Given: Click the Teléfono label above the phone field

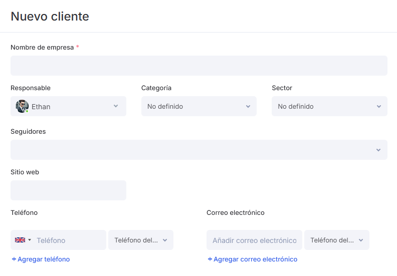Looking at the screenshot, I should click(x=24, y=212).
